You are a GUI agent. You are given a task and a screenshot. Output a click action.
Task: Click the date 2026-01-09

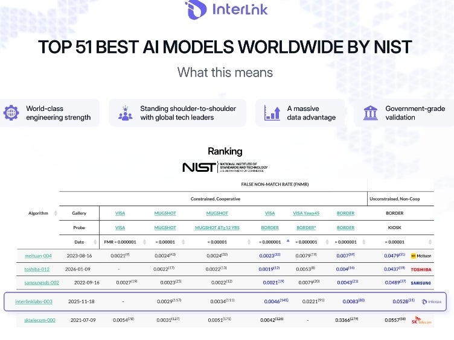(78, 269)
